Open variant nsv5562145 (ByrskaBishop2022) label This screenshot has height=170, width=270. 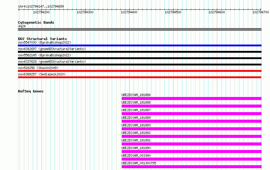coord(45,55)
